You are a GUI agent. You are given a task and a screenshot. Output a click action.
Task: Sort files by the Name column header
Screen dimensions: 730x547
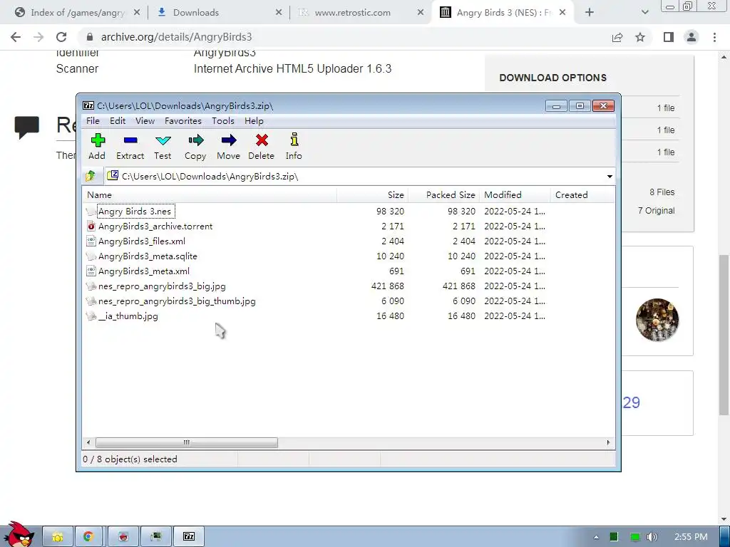210,195
